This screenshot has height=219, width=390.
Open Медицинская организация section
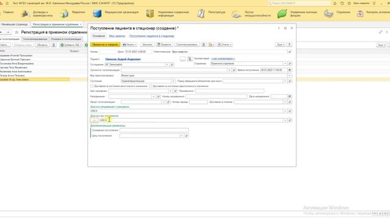tap(116, 13)
